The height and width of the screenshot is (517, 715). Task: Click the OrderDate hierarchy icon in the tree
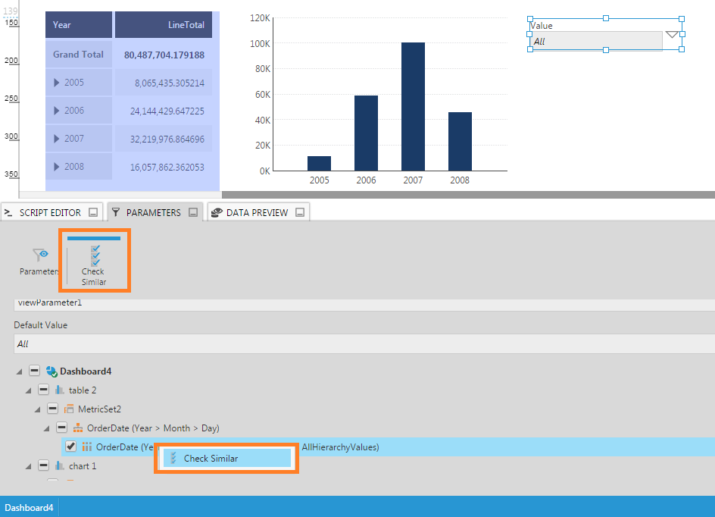(x=77, y=428)
